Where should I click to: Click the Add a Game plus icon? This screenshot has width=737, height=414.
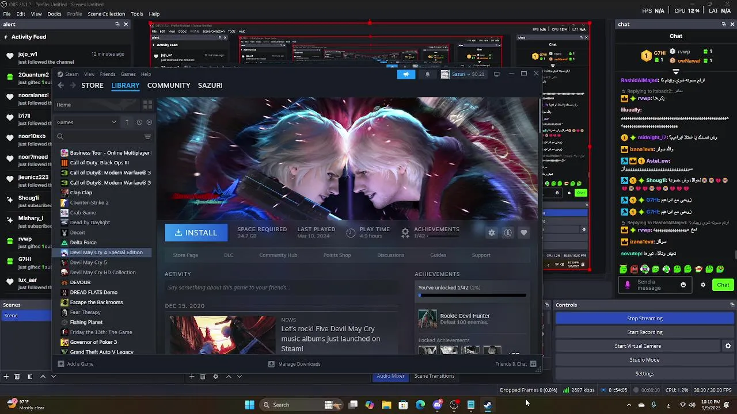60,363
